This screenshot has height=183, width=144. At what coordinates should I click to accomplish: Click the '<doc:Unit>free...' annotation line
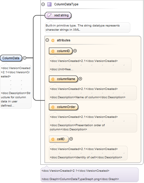[x=61, y=69]
